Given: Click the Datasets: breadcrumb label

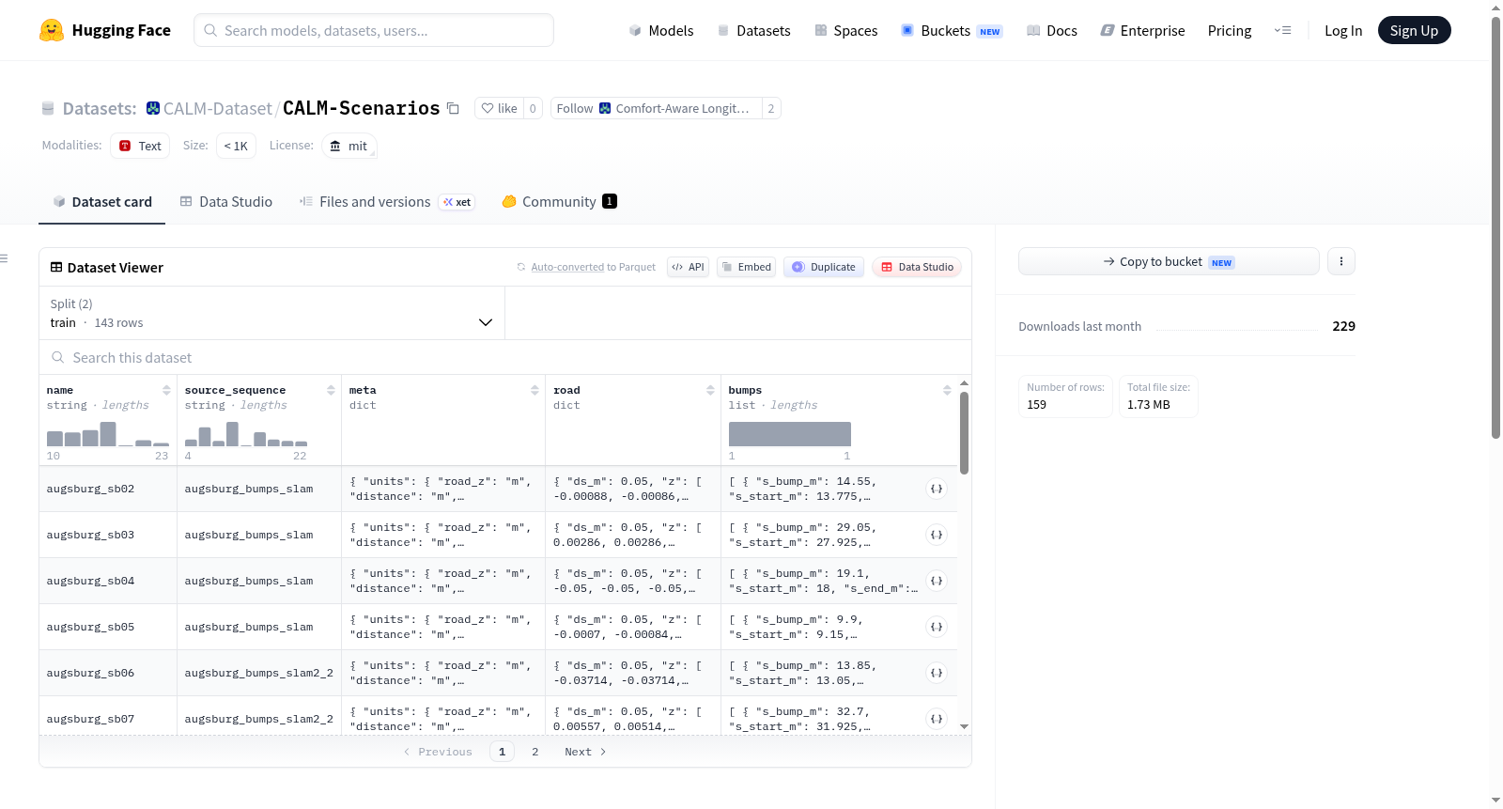Looking at the screenshot, I should [100, 109].
